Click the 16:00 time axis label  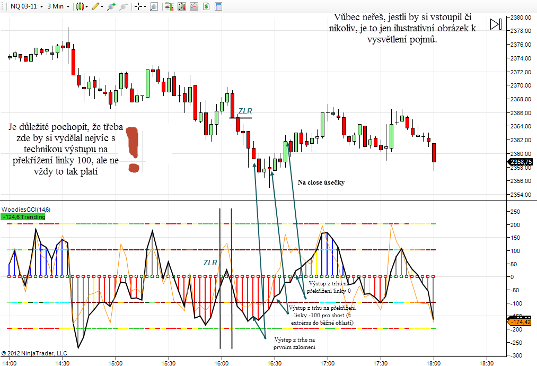(x=222, y=363)
